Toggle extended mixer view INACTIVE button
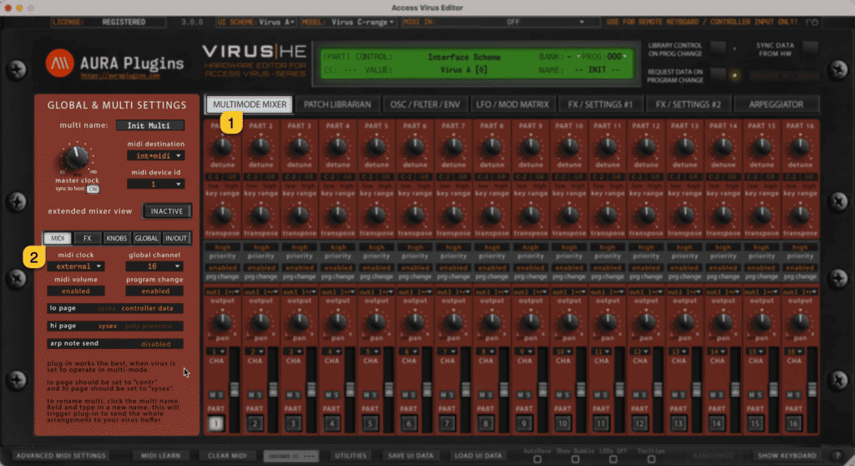The height and width of the screenshot is (466, 855). pos(167,211)
